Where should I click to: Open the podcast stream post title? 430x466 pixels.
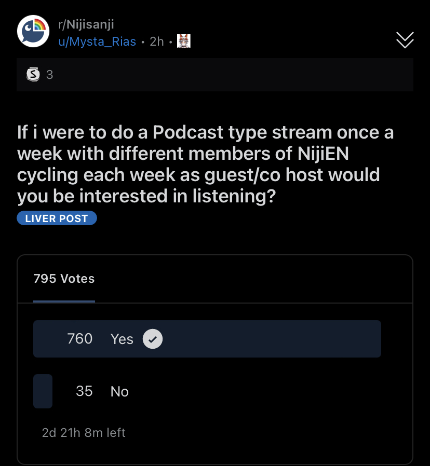click(206, 165)
